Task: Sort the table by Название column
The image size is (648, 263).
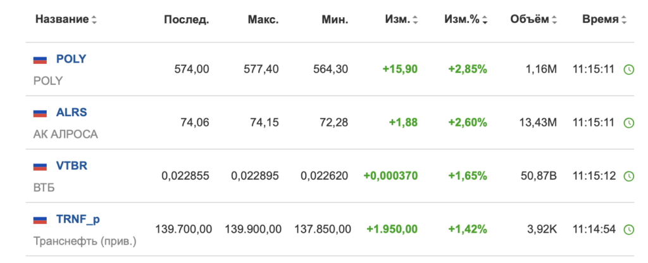Action: (x=66, y=20)
